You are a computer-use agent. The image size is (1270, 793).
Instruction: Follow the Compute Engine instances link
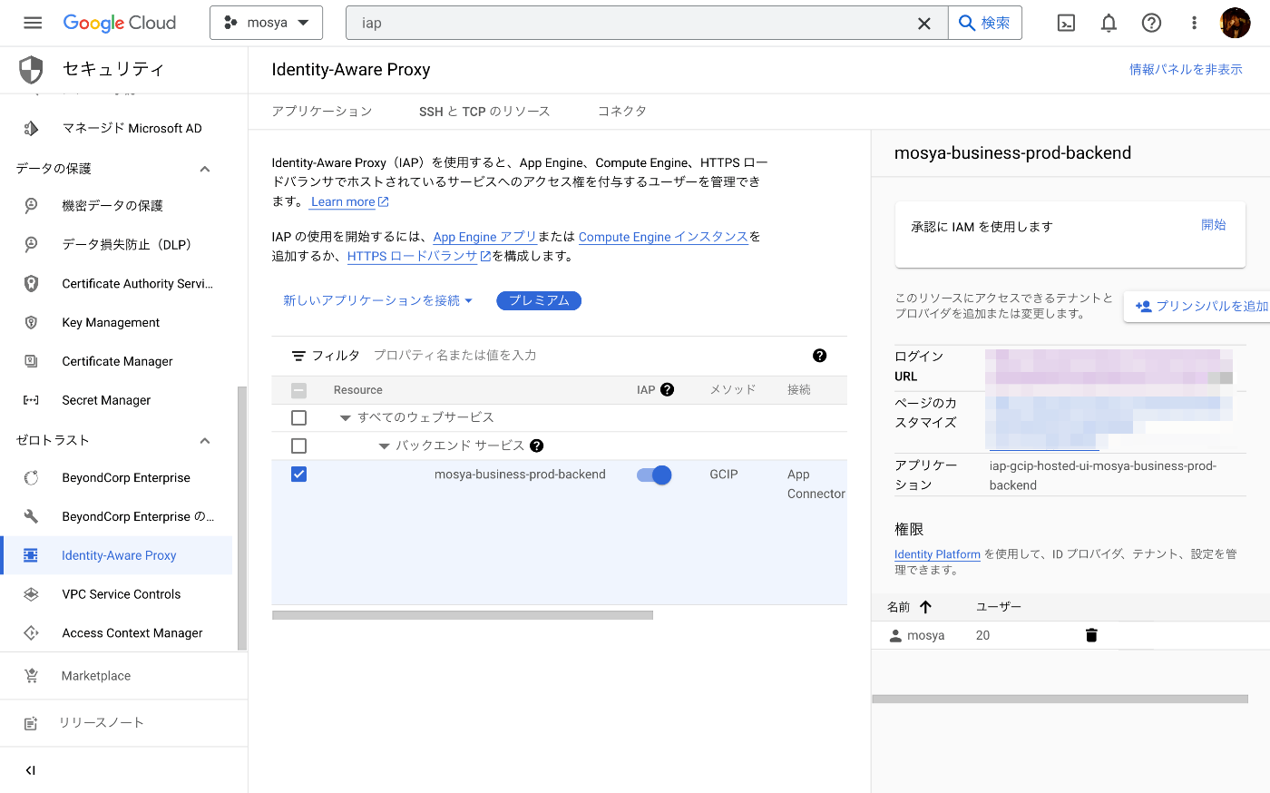click(x=663, y=237)
